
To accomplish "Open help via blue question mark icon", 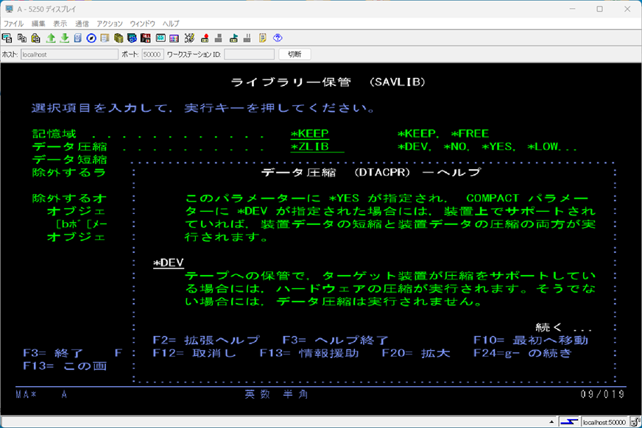I will click(278, 38).
